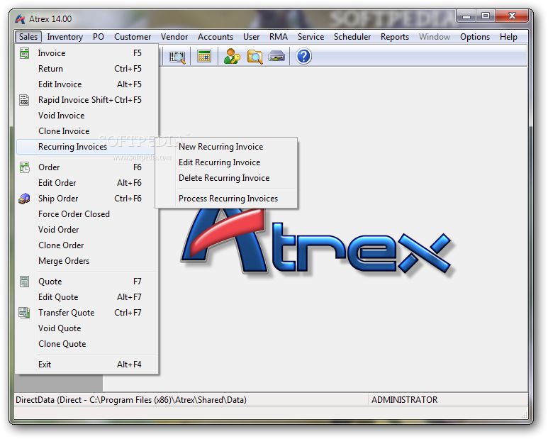Choose Edit Recurring Invoice
Screen dimensions: 548x439
pos(220,162)
